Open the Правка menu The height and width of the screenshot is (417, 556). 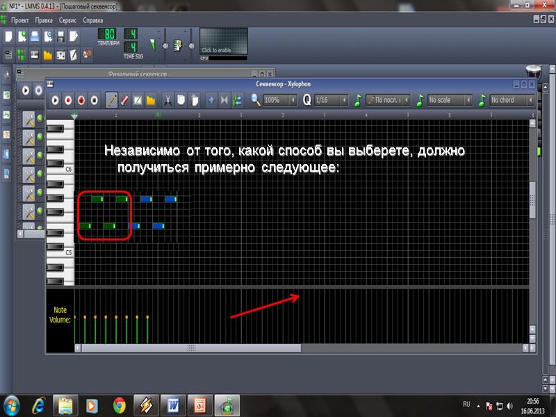44,20
